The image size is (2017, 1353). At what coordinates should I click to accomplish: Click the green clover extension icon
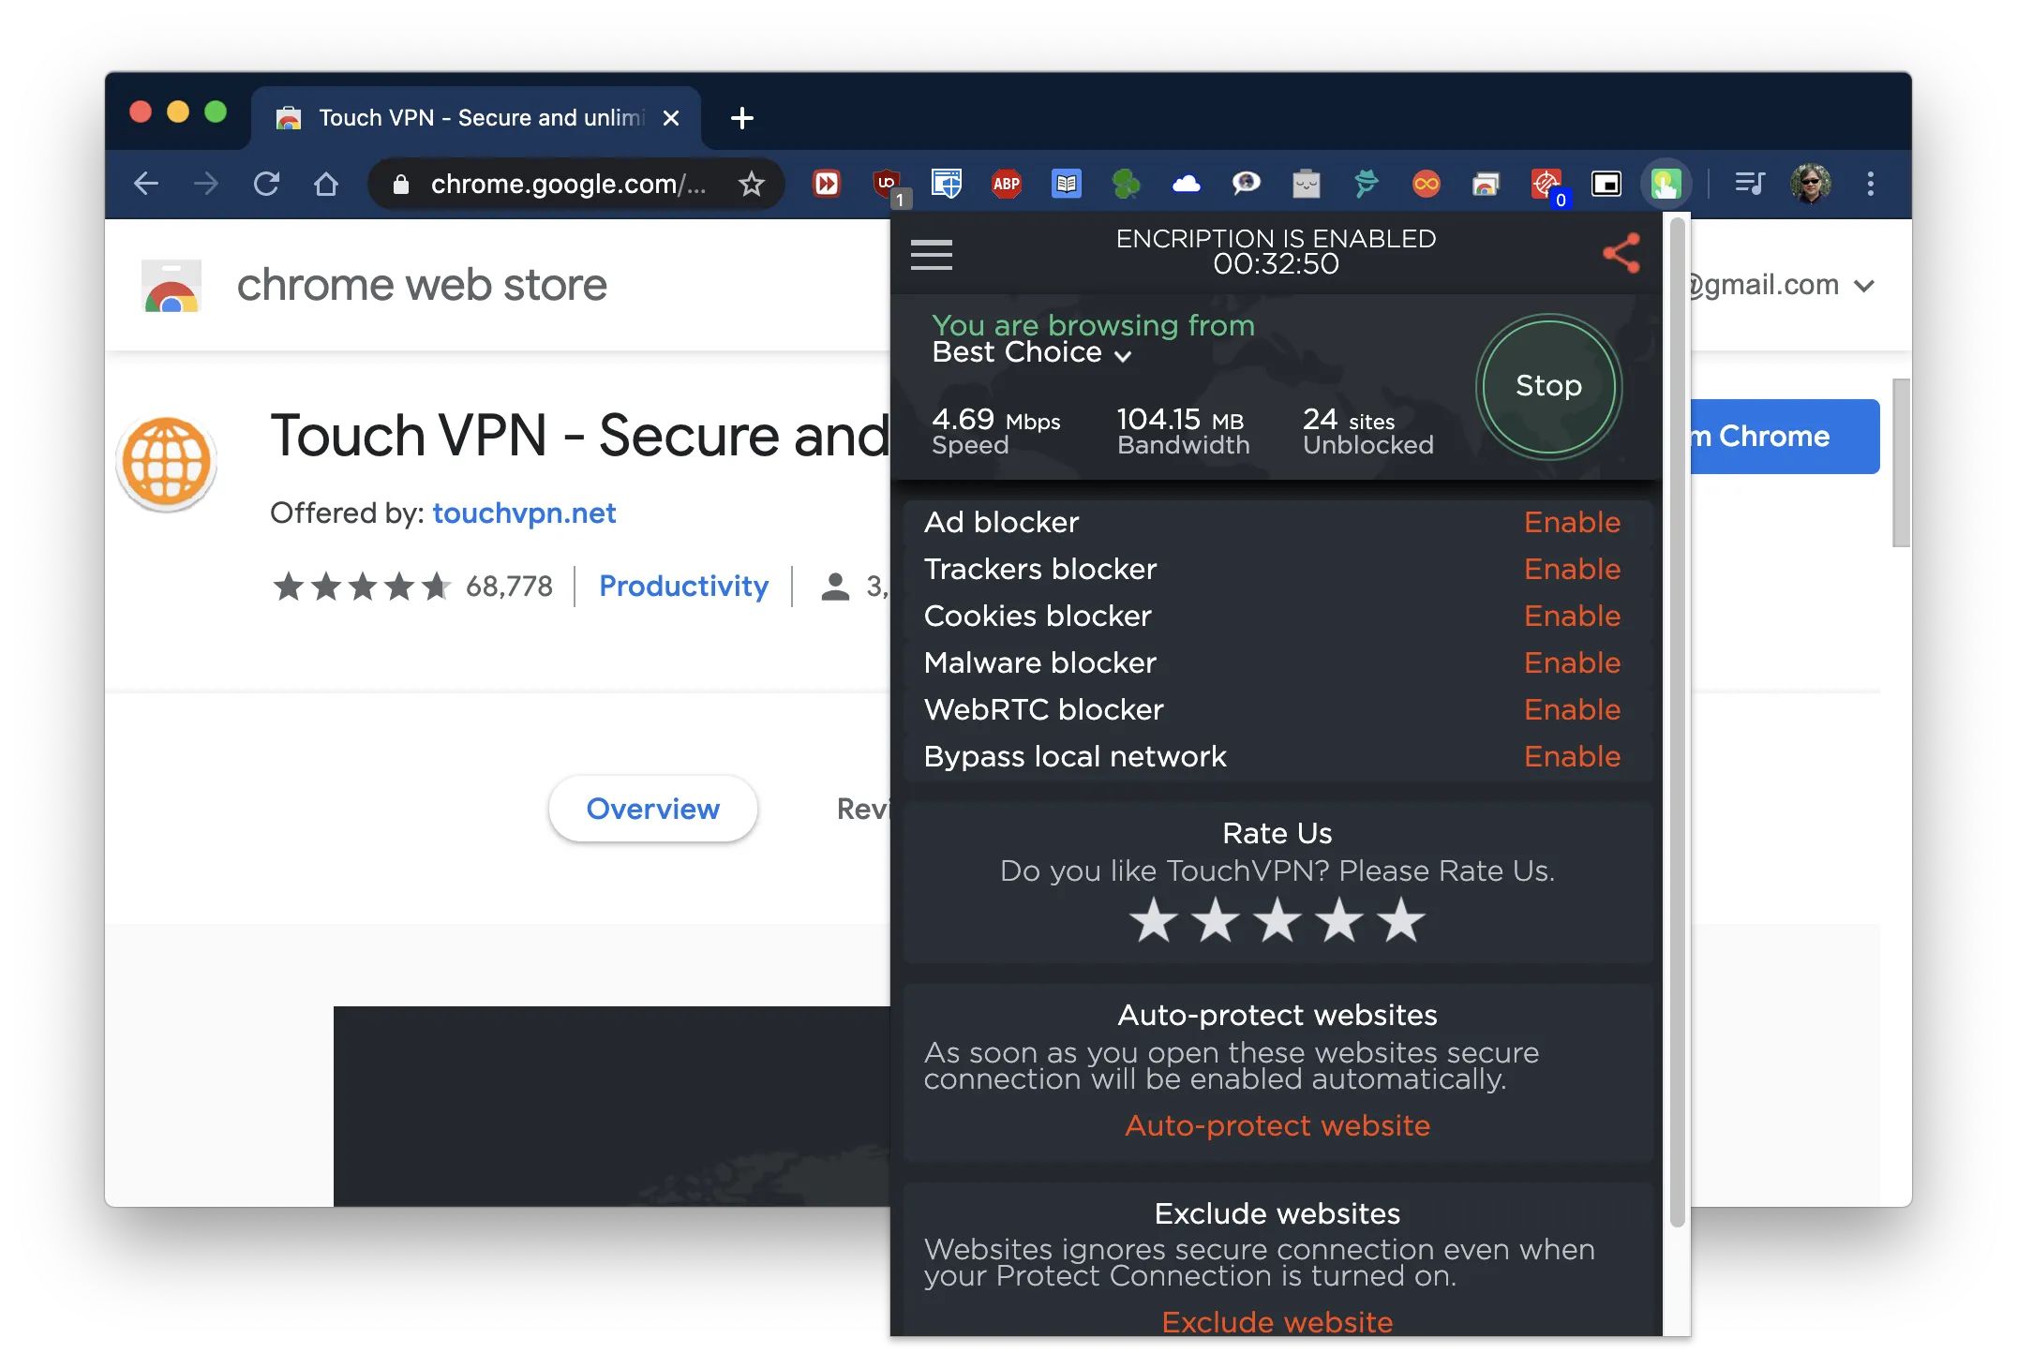1126,184
